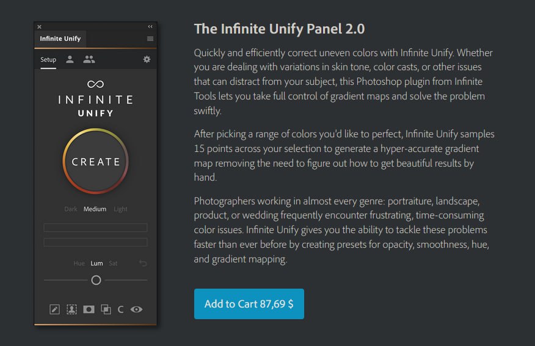Collapse the panel with double chevrons
This screenshot has height=346, width=535.
coord(150,27)
